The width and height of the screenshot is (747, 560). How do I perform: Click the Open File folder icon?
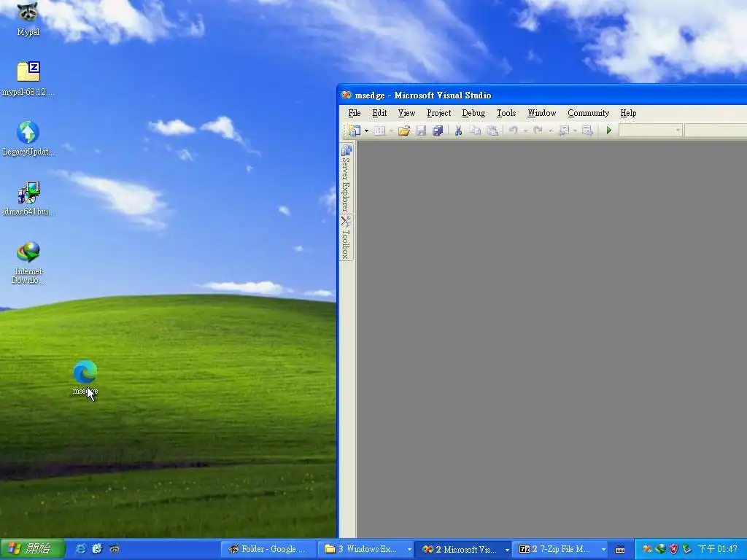click(x=404, y=131)
